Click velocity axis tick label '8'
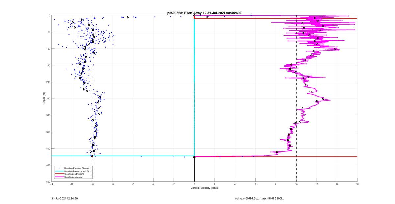Screen dimensions: 395x204 pos(276,184)
